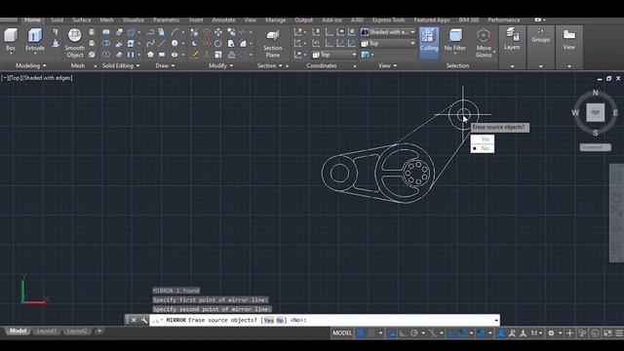The width and height of the screenshot is (624, 351).
Task: Select the Box solid tool
Action: pyautogui.click(x=11, y=40)
